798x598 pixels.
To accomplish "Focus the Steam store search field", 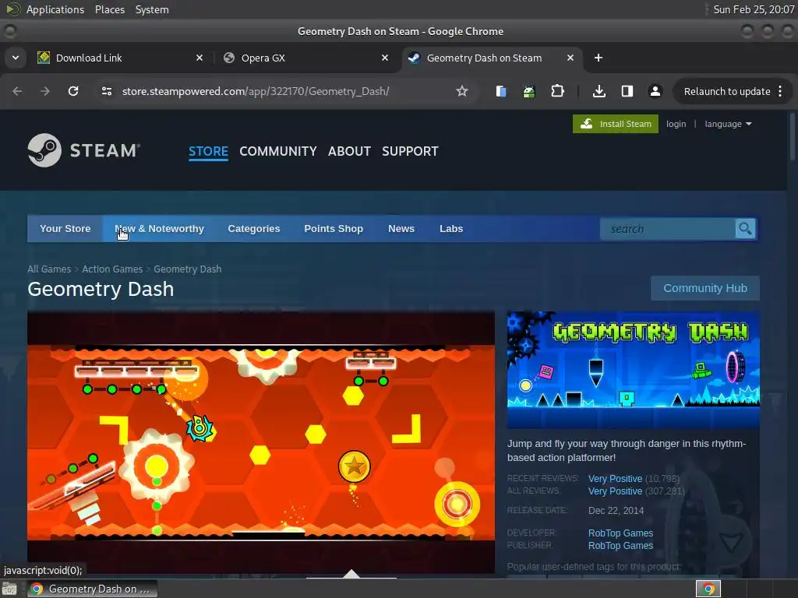I will pos(668,229).
